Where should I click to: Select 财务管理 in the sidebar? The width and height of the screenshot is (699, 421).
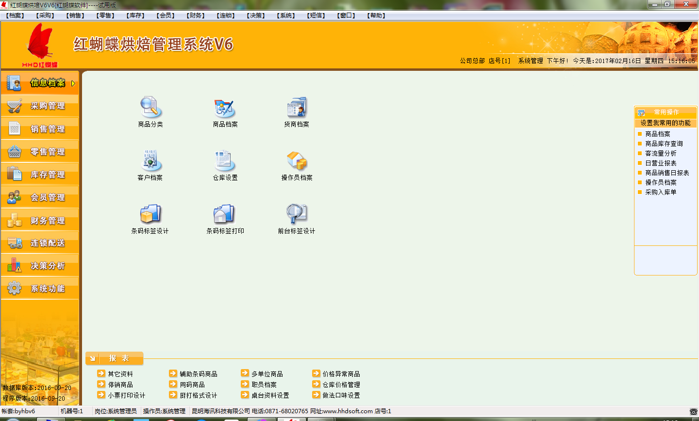point(40,220)
